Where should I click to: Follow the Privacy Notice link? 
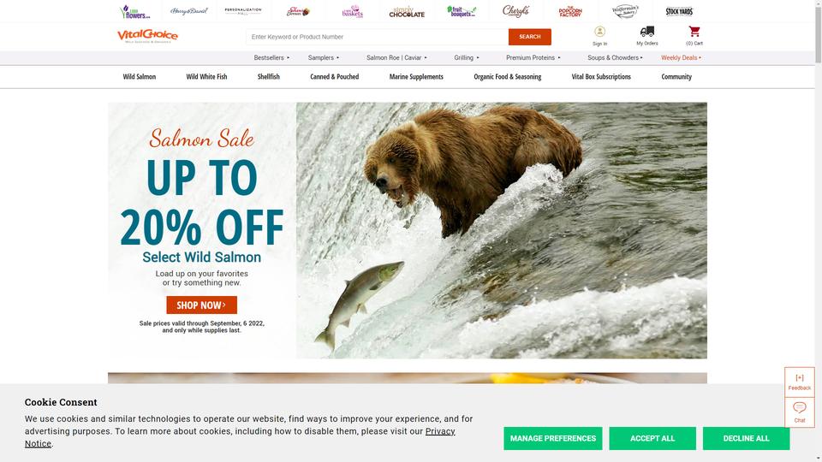[x=240, y=437]
